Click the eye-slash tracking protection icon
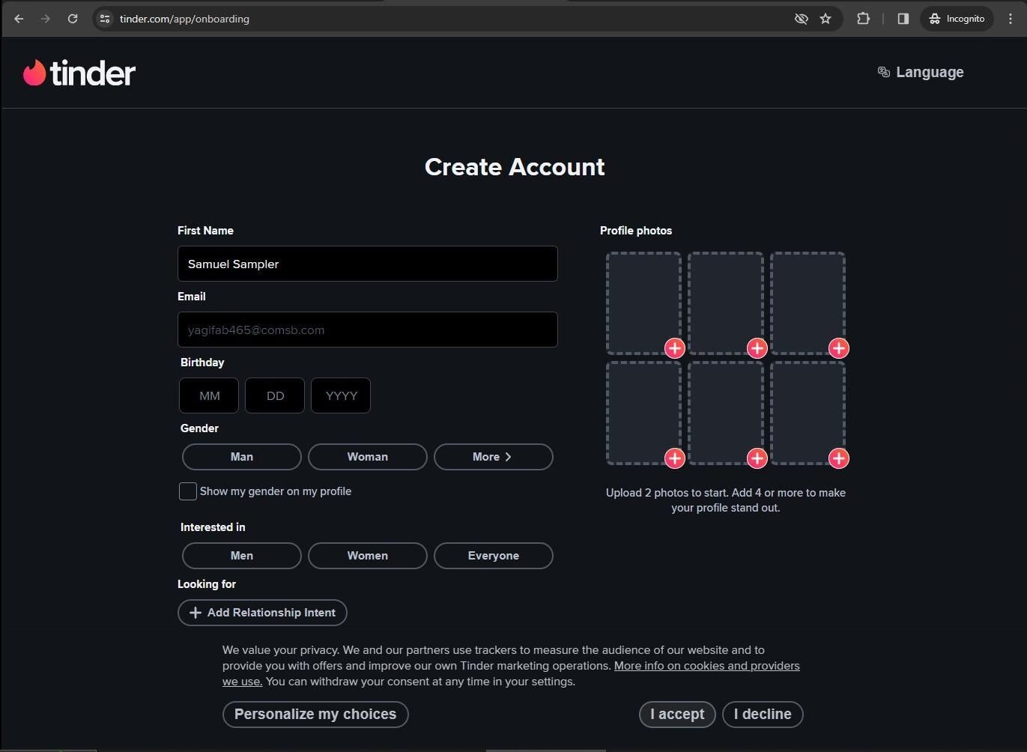 pyautogui.click(x=801, y=19)
